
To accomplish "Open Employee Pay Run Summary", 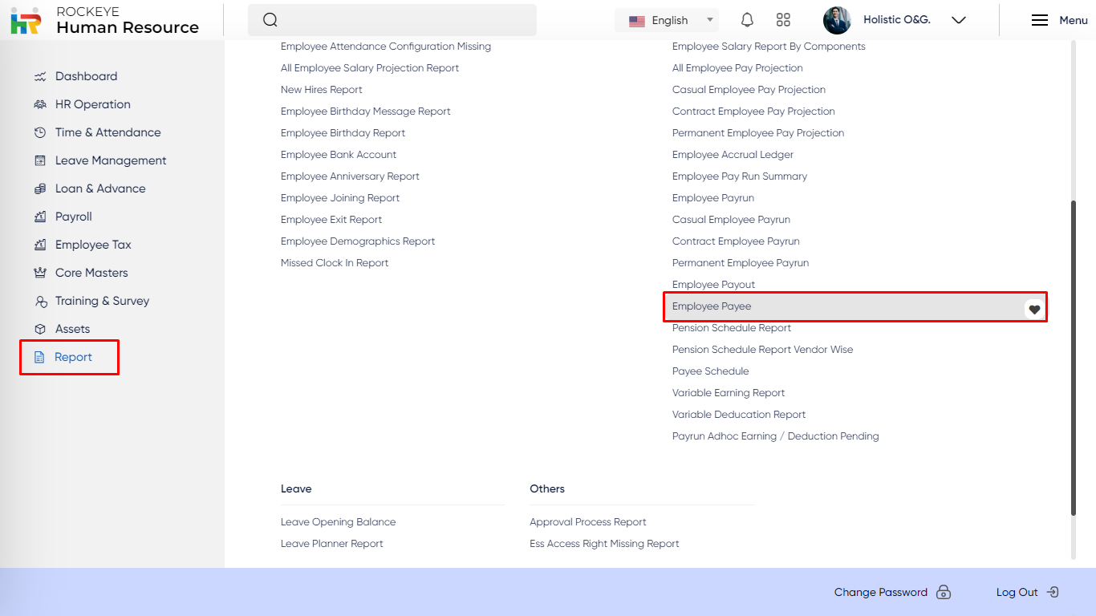I will point(740,176).
